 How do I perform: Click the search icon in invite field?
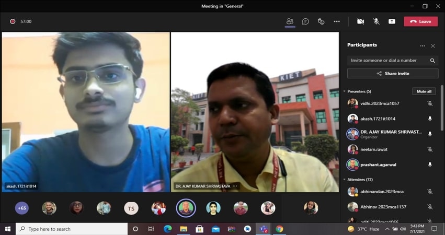point(432,61)
